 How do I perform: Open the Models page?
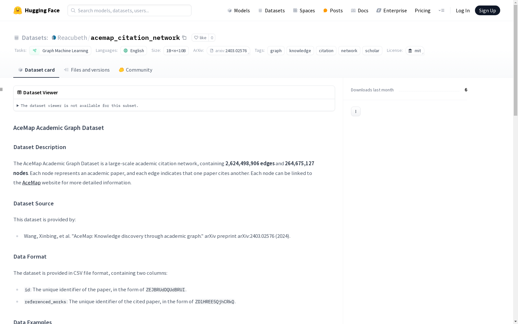tap(239, 10)
